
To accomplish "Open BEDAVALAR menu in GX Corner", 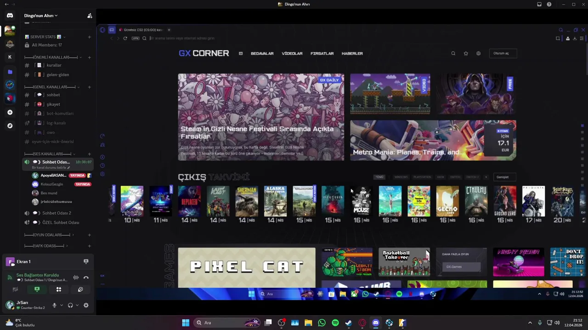I will (262, 54).
